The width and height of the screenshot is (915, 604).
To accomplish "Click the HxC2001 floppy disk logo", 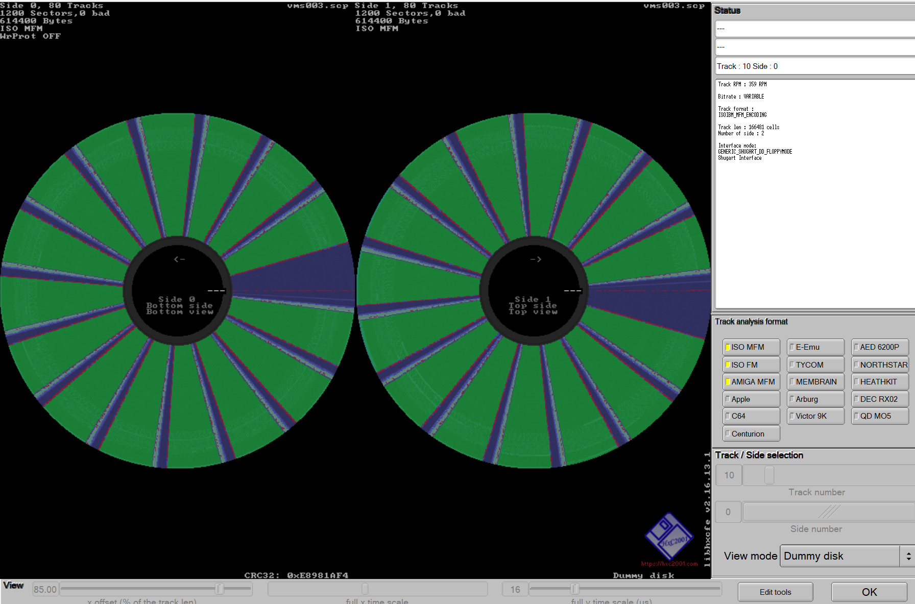I will 669,536.
